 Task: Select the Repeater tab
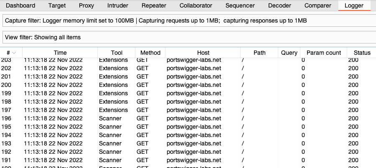(154, 6)
